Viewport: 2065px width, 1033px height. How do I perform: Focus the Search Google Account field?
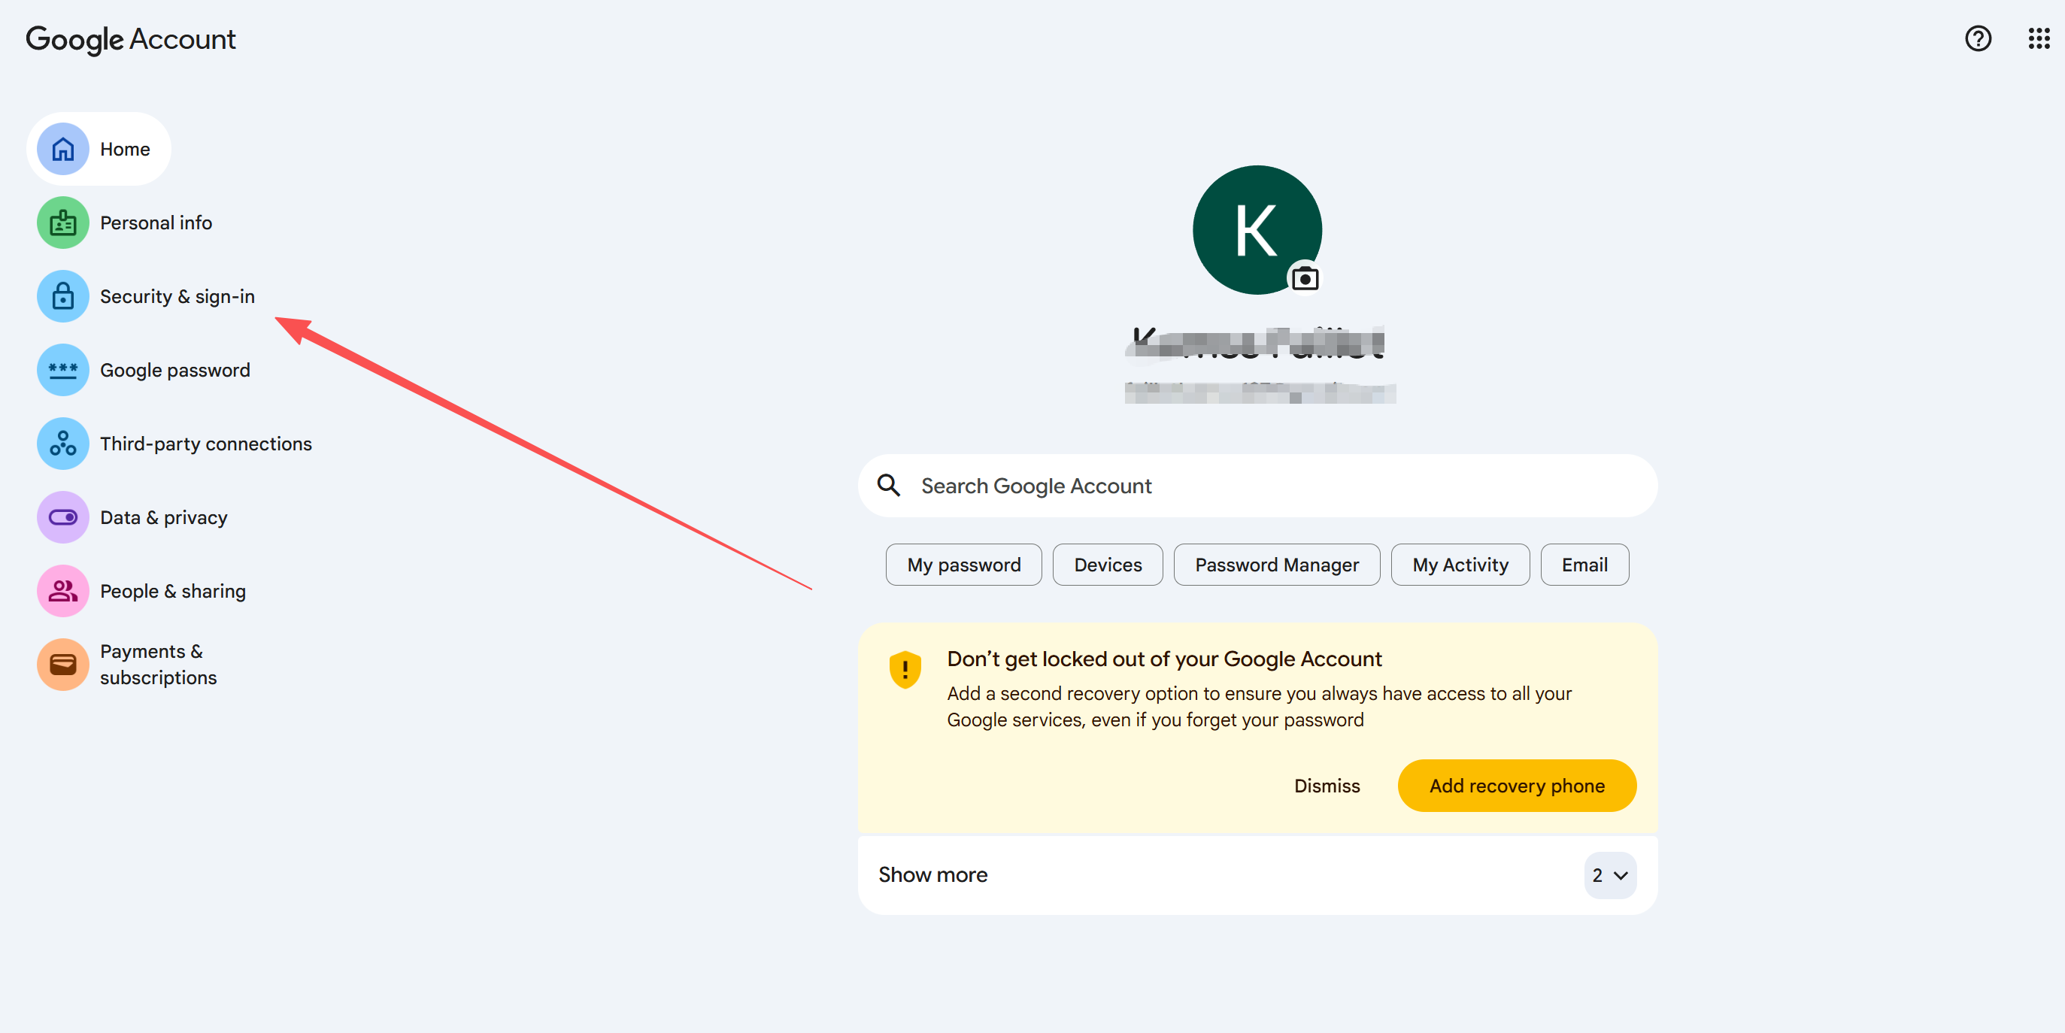[1257, 486]
